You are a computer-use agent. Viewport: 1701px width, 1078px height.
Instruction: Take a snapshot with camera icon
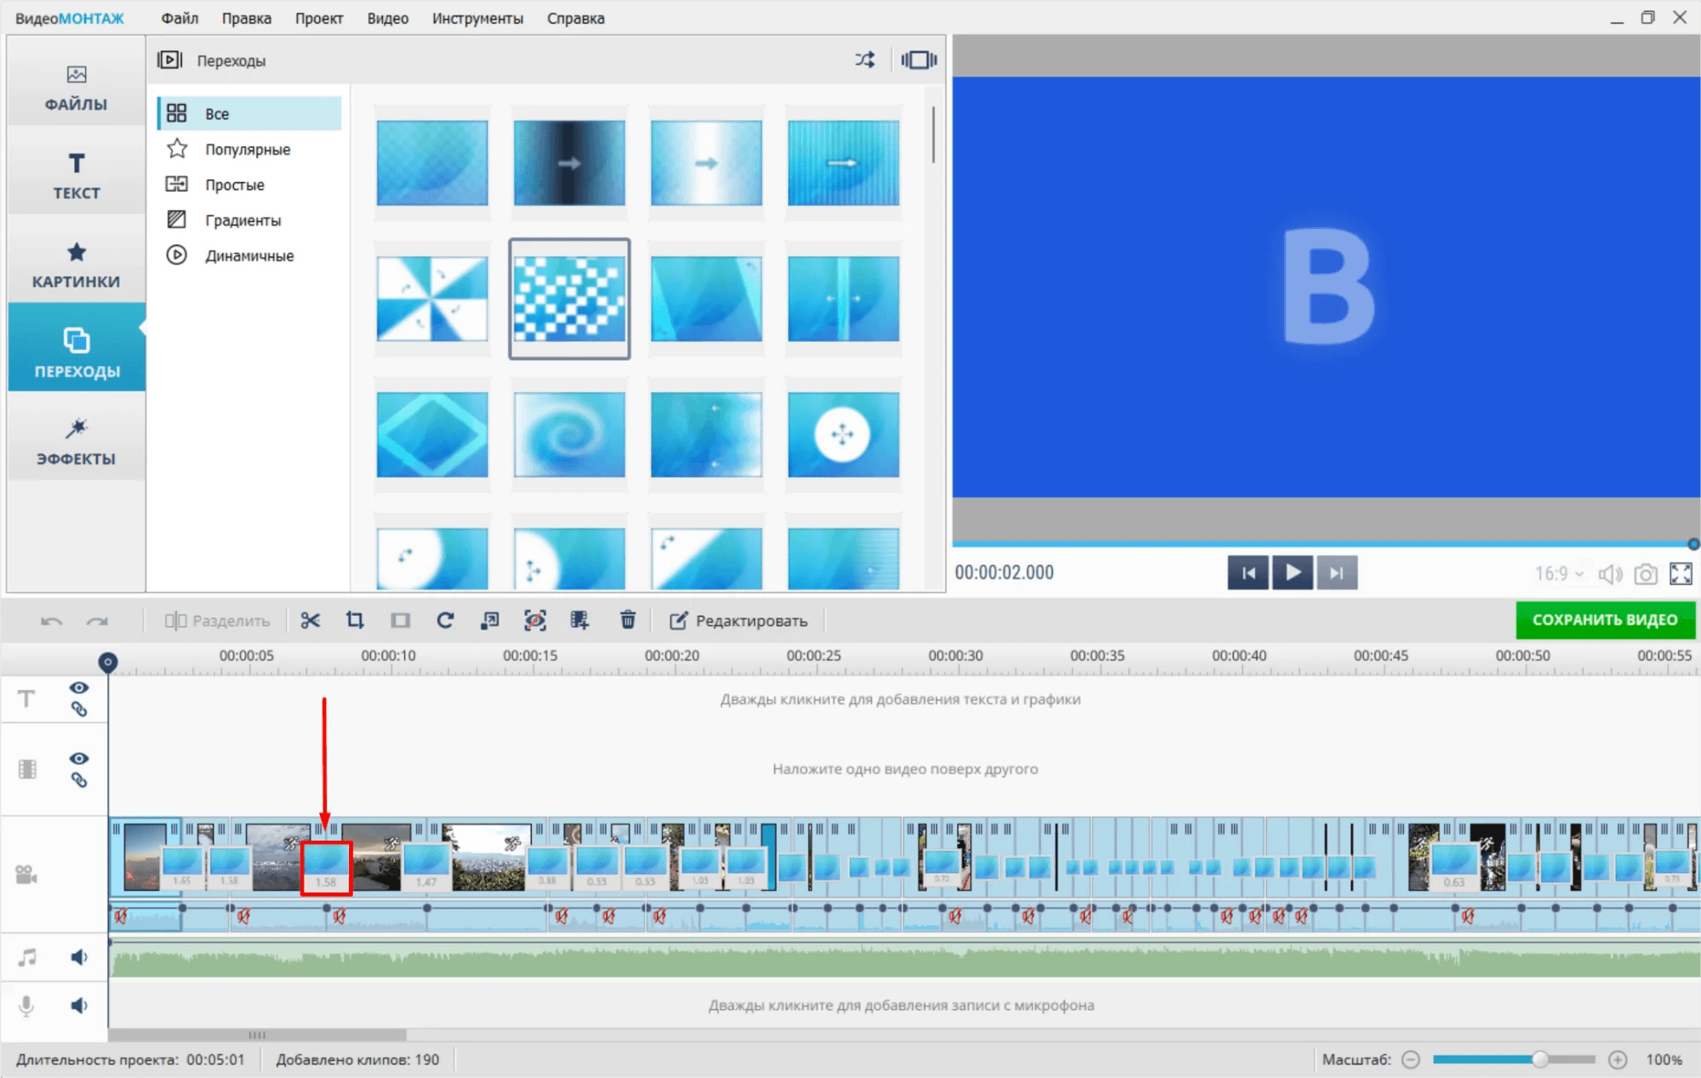click(x=1646, y=574)
